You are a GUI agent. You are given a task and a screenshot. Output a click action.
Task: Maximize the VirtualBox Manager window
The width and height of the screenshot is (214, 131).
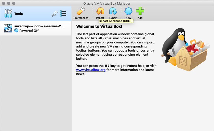pos(14,3)
